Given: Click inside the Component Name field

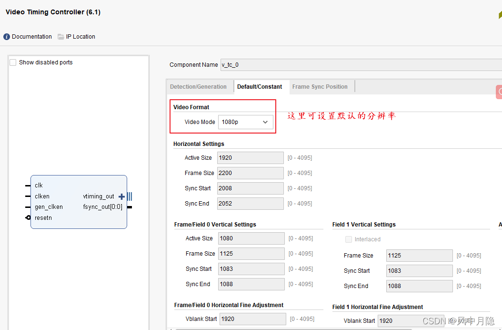Looking at the screenshot, I should (286, 64).
